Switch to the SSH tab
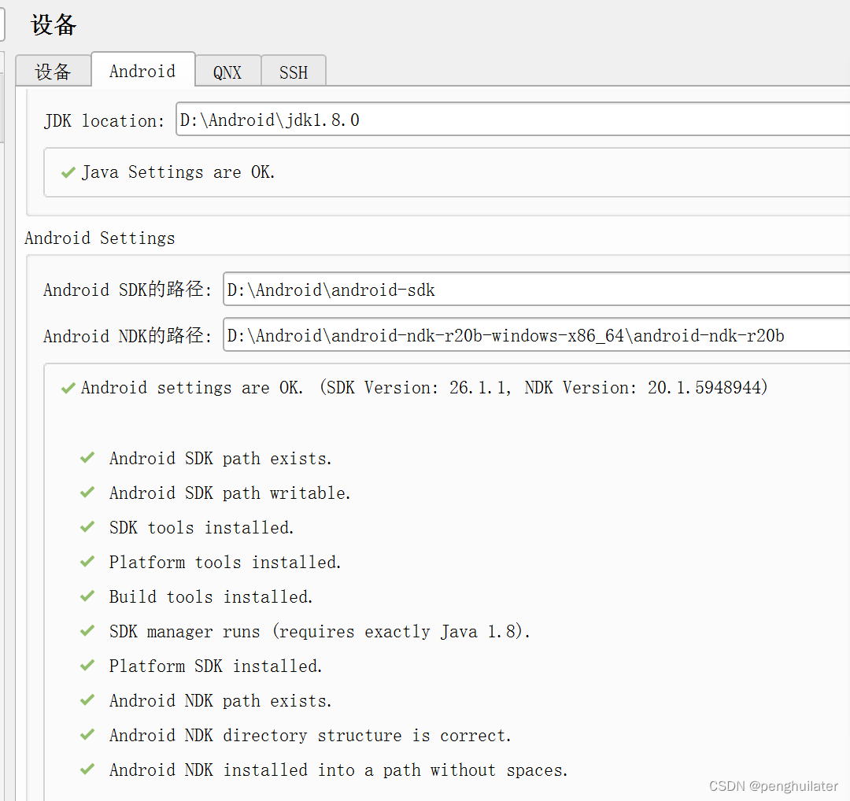Image resolution: width=850 pixels, height=801 pixels. pyautogui.click(x=294, y=72)
